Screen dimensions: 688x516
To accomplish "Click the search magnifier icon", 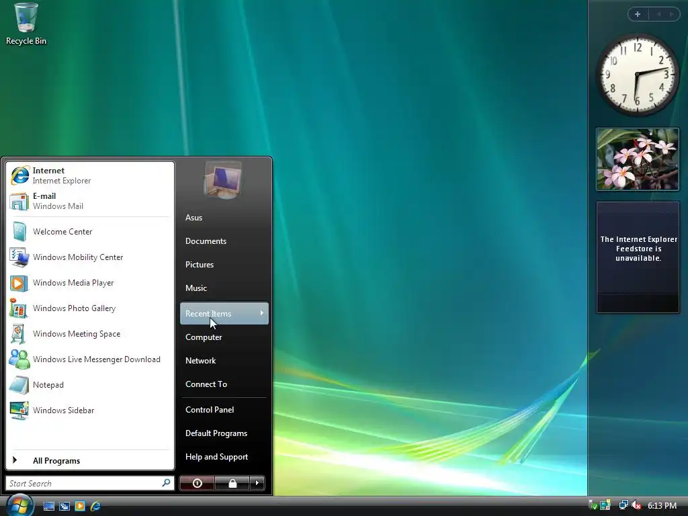I will coord(166,483).
